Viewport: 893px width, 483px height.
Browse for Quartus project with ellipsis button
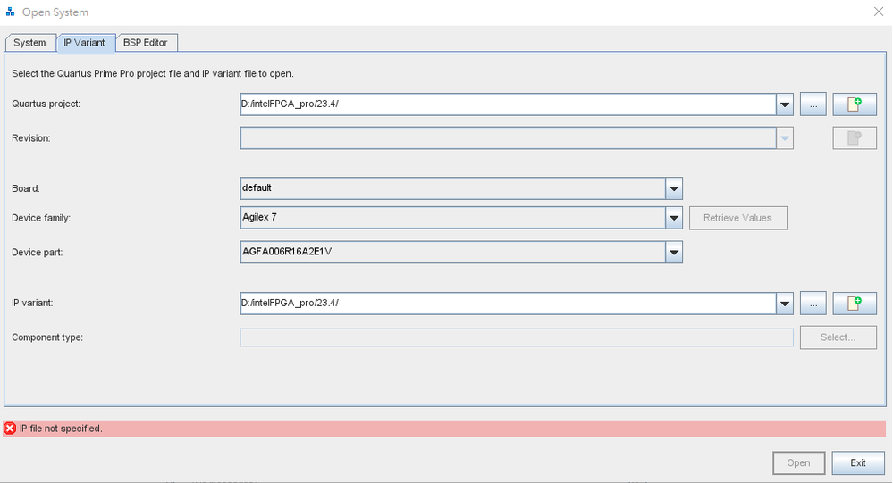[813, 104]
